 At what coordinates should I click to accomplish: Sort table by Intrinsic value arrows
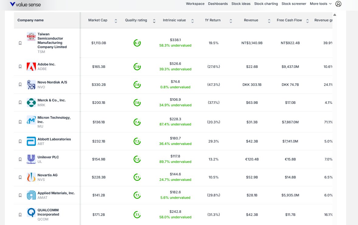click(x=193, y=21)
